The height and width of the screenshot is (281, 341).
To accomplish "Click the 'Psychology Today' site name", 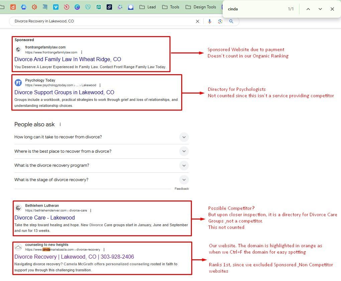I will [x=40, y=80].
